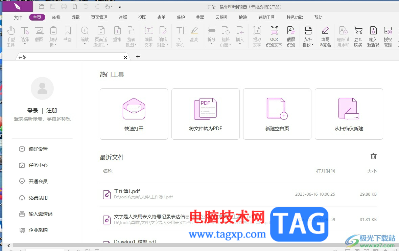Screen dimensions: 399x251
Task: Activate the Typewriter (打字机) tool
Action: [x=180, y=36]
